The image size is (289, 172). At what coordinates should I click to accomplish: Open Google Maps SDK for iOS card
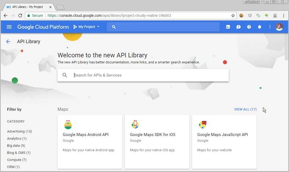[x=157, y=142]
